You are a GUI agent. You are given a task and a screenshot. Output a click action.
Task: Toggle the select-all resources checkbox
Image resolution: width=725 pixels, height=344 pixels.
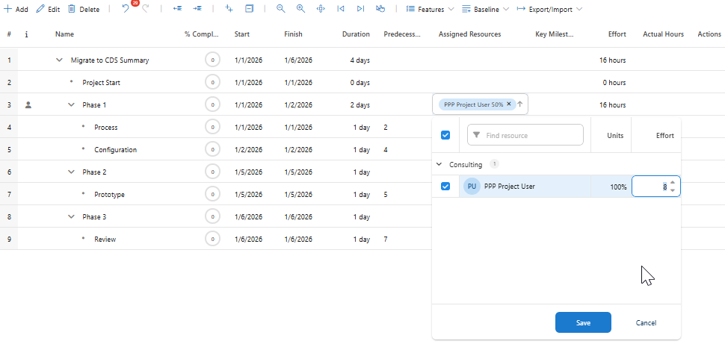(x=445, y=135)
